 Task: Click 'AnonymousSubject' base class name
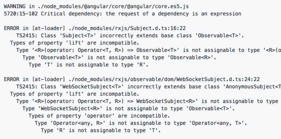[x=252, y=87]
